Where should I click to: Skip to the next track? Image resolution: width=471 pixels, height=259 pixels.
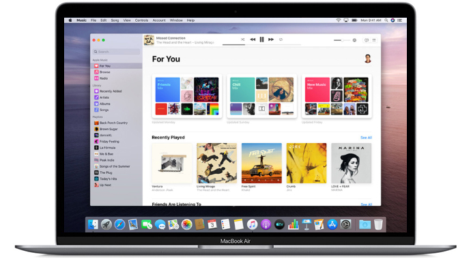pyautogui.click(x=271, y=40)
